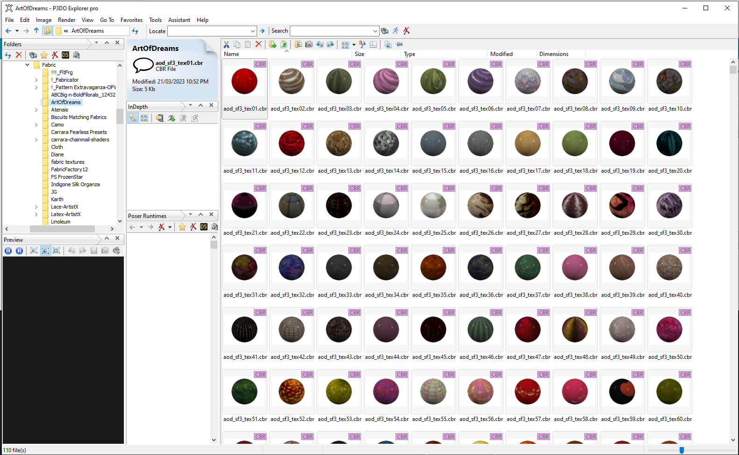
Task: Toggle the actual-size view mode in Preview toolbar
Action: coord(34,251)
